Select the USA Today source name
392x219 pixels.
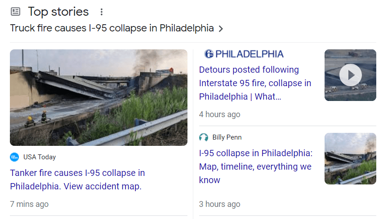click(x=40, y=157)
